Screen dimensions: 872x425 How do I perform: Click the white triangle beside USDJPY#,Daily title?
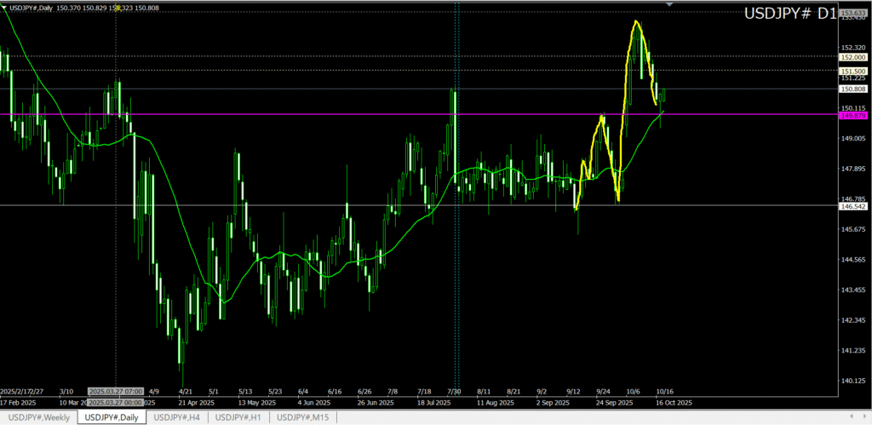[4, 8]
